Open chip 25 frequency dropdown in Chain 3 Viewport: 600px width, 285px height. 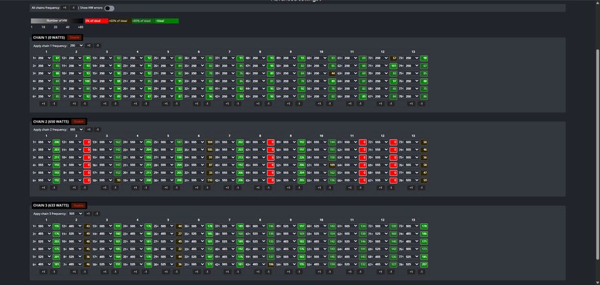(167, 226)
